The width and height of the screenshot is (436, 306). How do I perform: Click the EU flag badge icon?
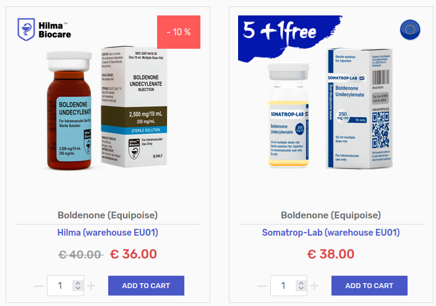pyautogui.click(x=410, y=30)
